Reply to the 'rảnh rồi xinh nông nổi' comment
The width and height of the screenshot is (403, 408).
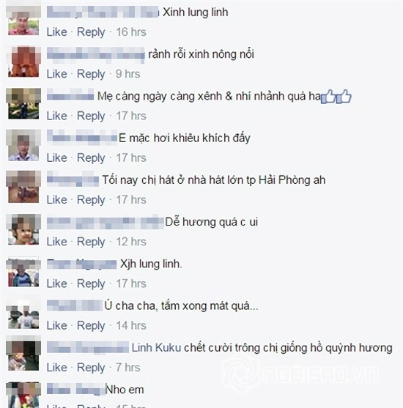[x=91, y=75]
